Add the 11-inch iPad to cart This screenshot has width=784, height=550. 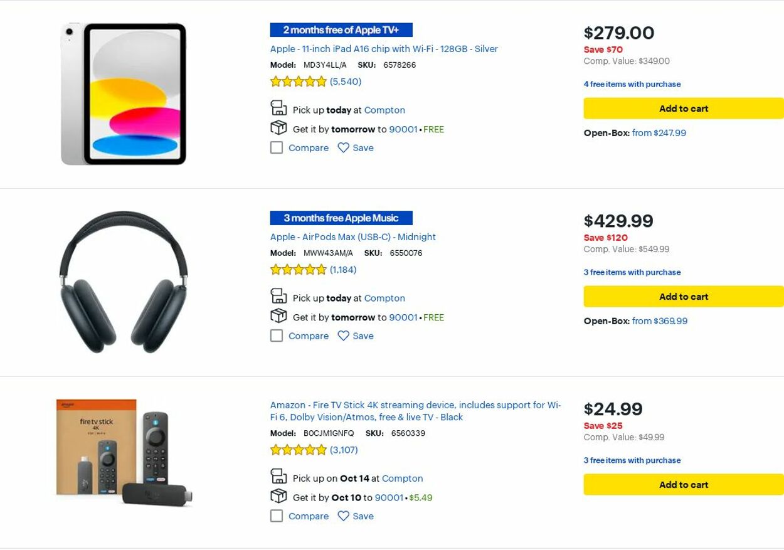[683, 108]
